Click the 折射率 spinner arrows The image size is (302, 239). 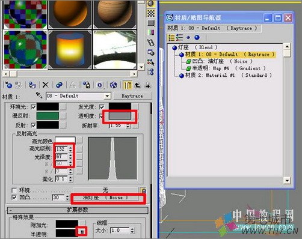pos(128,126)
